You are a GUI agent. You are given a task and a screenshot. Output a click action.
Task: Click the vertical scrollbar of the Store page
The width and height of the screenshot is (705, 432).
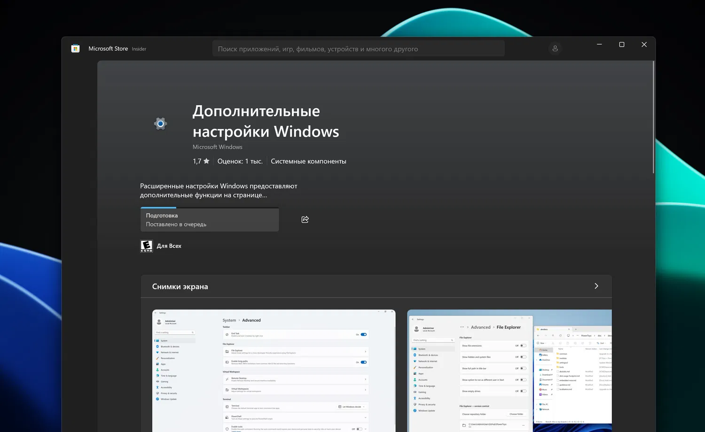(x=653, y=117)
